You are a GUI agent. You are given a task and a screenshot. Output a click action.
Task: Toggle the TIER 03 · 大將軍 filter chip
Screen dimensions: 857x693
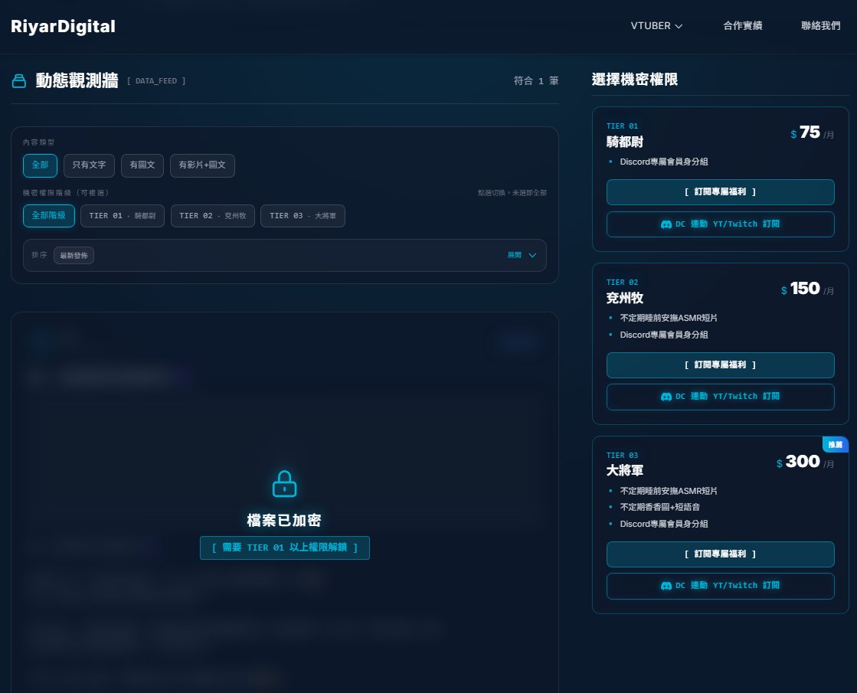click(x=303, y=216)
